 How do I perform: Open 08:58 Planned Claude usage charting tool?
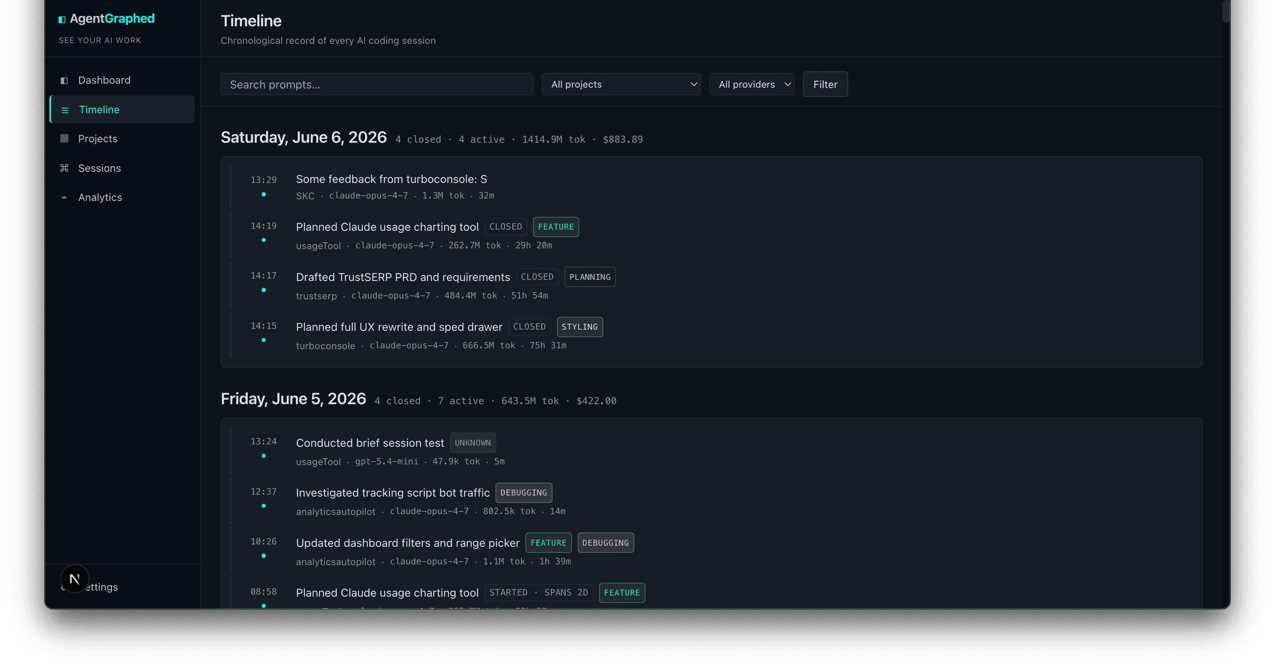(387, 593)
